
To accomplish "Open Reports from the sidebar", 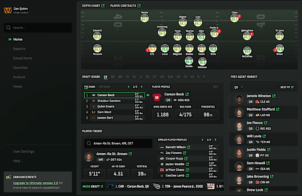I will [x=19, y=49].
